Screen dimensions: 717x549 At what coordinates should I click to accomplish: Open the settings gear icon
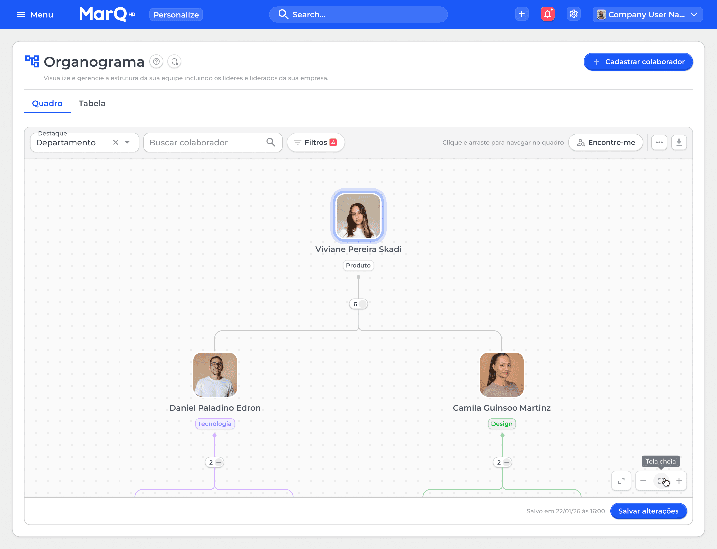[x=574, y=14]
